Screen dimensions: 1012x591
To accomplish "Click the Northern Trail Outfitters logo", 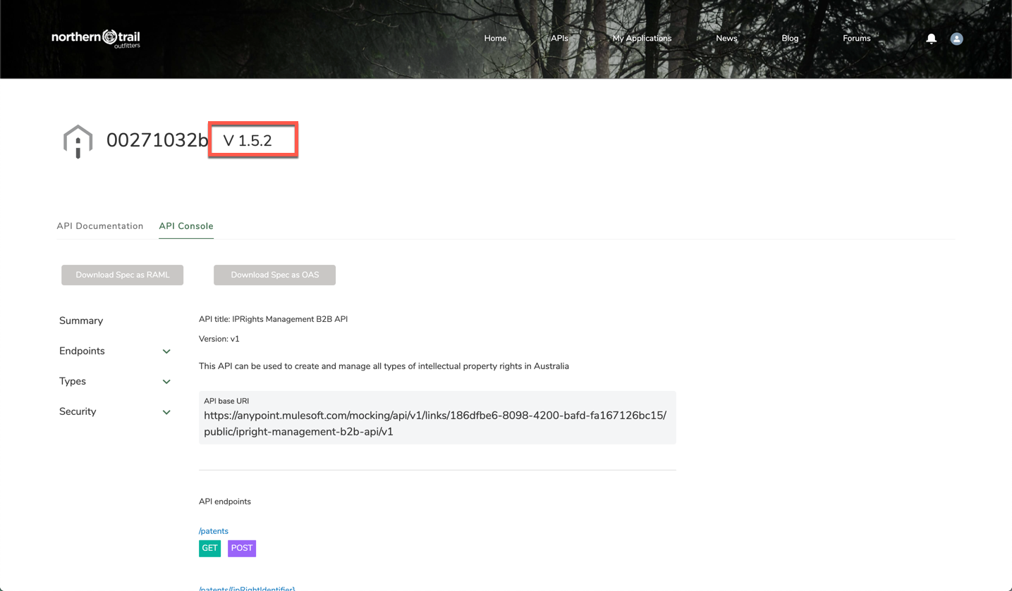I will [x=96, y=38].
